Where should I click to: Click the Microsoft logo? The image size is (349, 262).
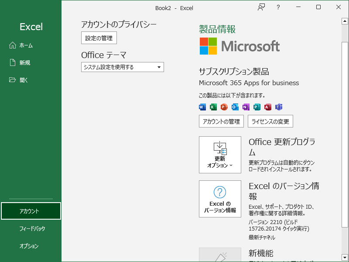tap(240, 46)
